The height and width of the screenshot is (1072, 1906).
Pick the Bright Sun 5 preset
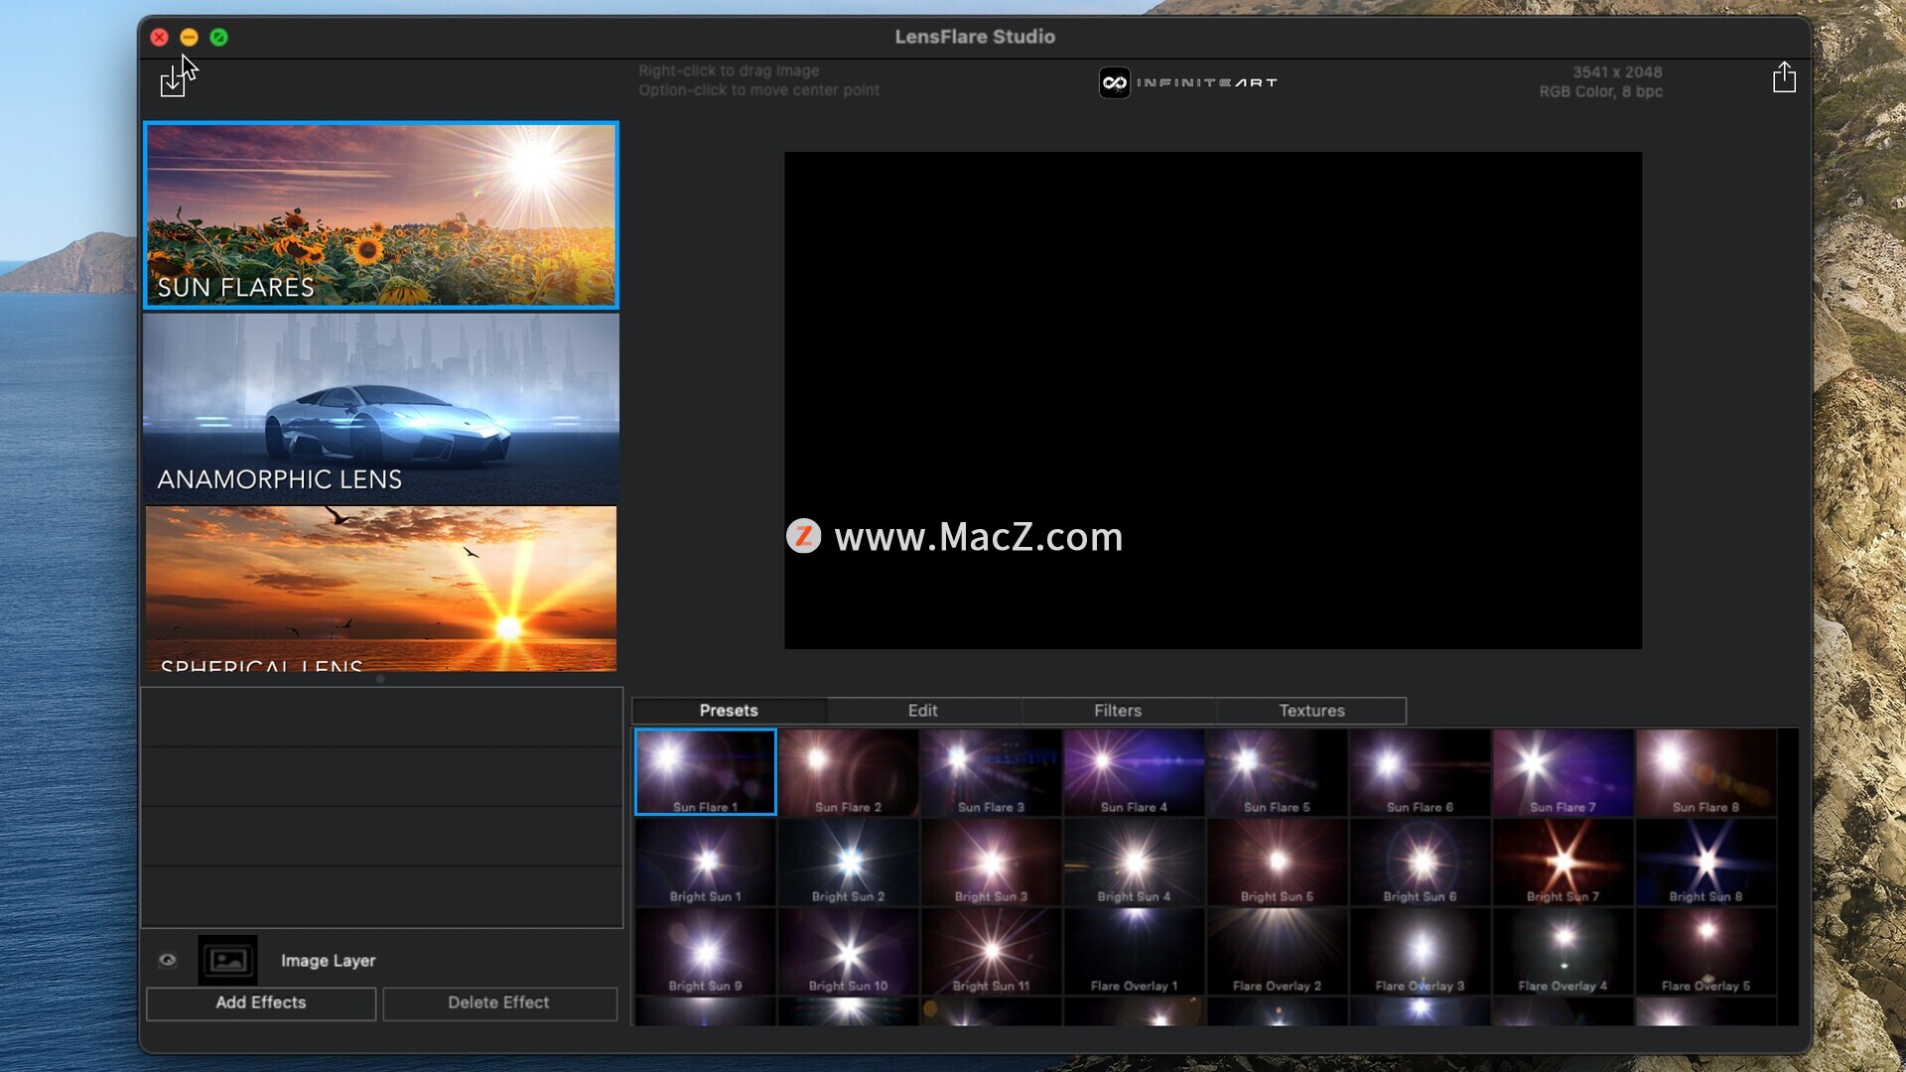(1278, 862)
